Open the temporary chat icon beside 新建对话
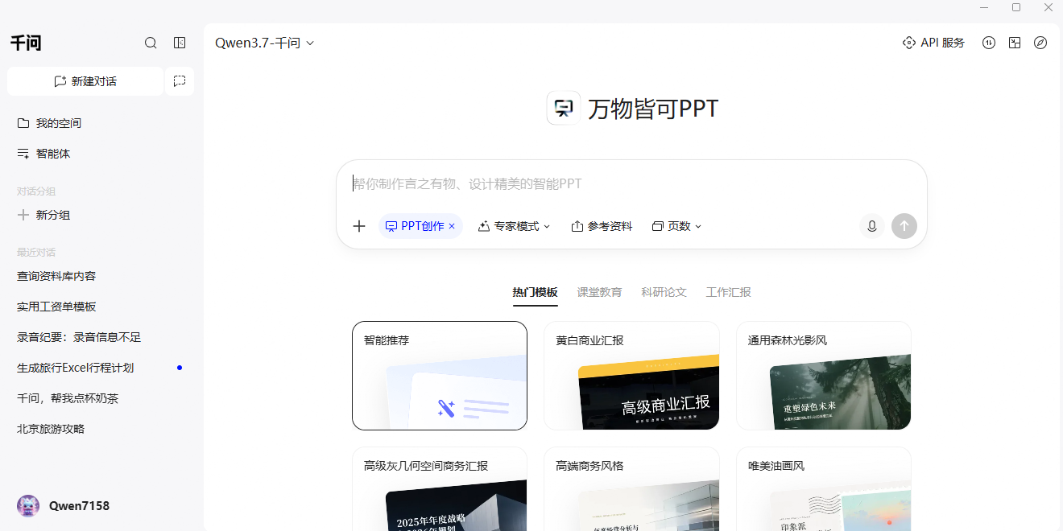This screenshot has height=531, width=1063. 180,81
